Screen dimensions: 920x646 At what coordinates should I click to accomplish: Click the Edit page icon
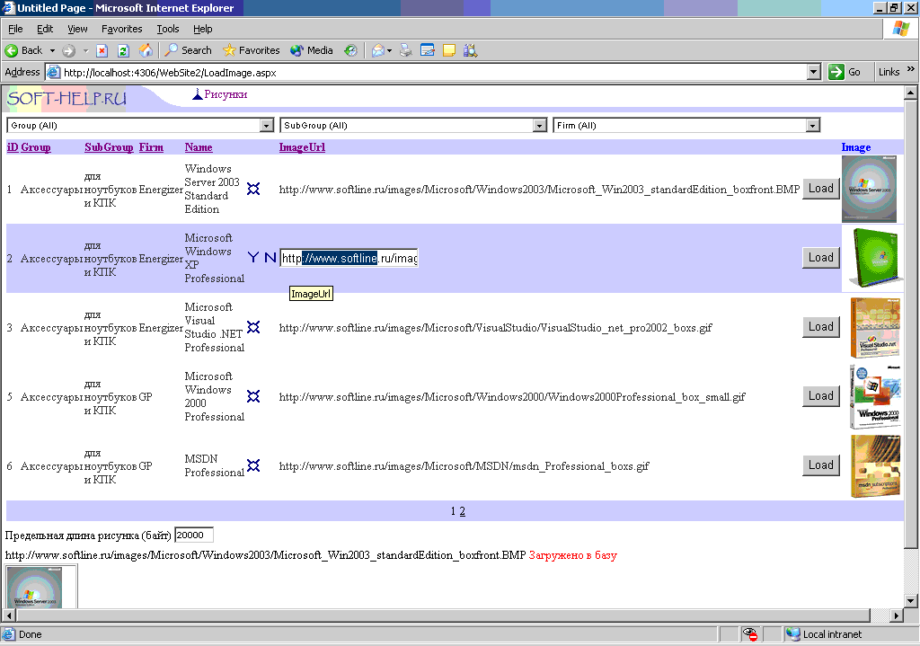[x=428, y=50]
